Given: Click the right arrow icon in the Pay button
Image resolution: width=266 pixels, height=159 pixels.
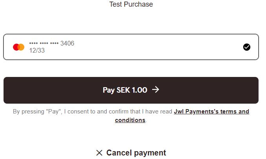Looking at the screenshot, I should tap(156, 90).
